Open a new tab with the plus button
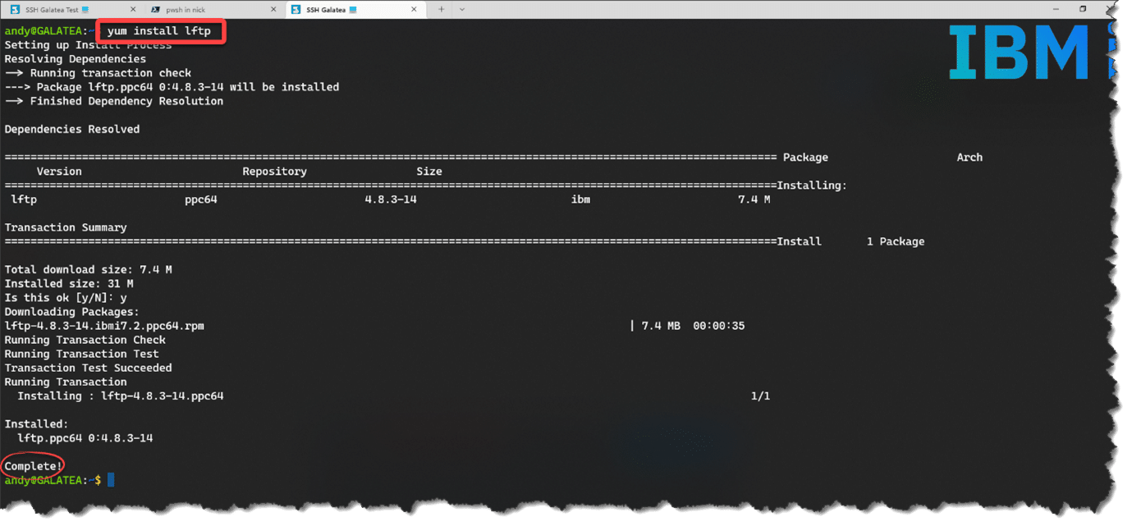Screen dimensions: 1132x526 441,10
